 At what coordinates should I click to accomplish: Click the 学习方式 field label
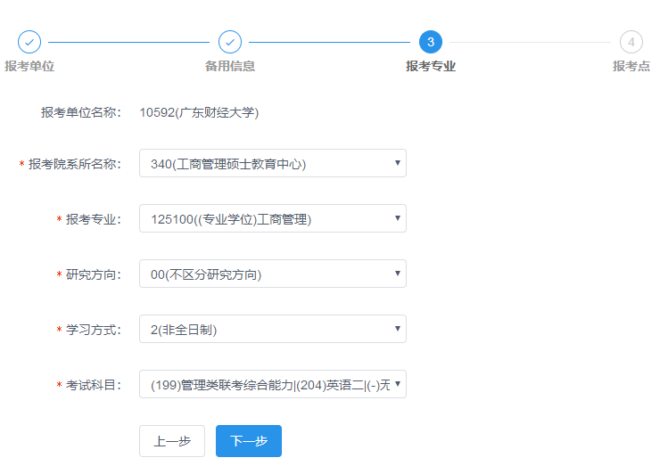(94, 330)
